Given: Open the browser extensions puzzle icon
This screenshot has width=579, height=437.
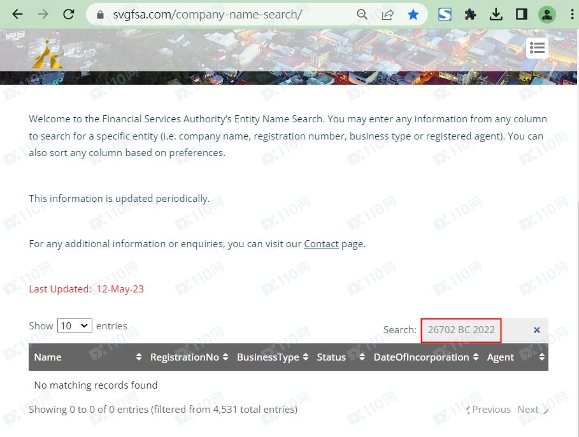Looking at the screenshot, I should (x=470, y=15).
